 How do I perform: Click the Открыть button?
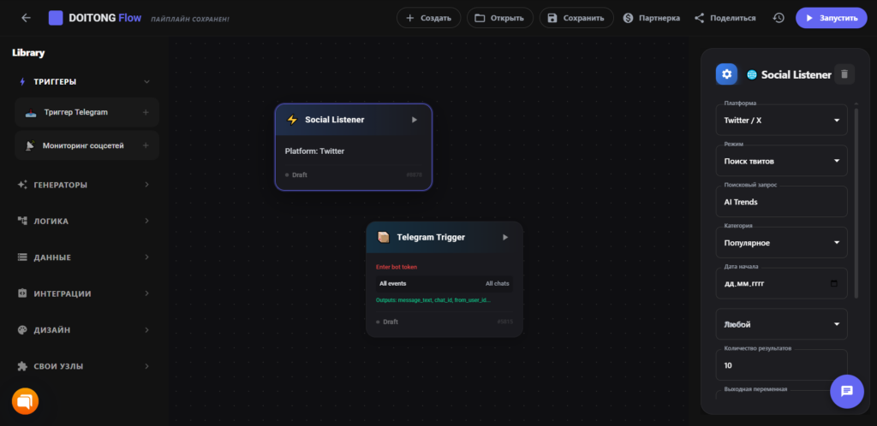(500, 18)
